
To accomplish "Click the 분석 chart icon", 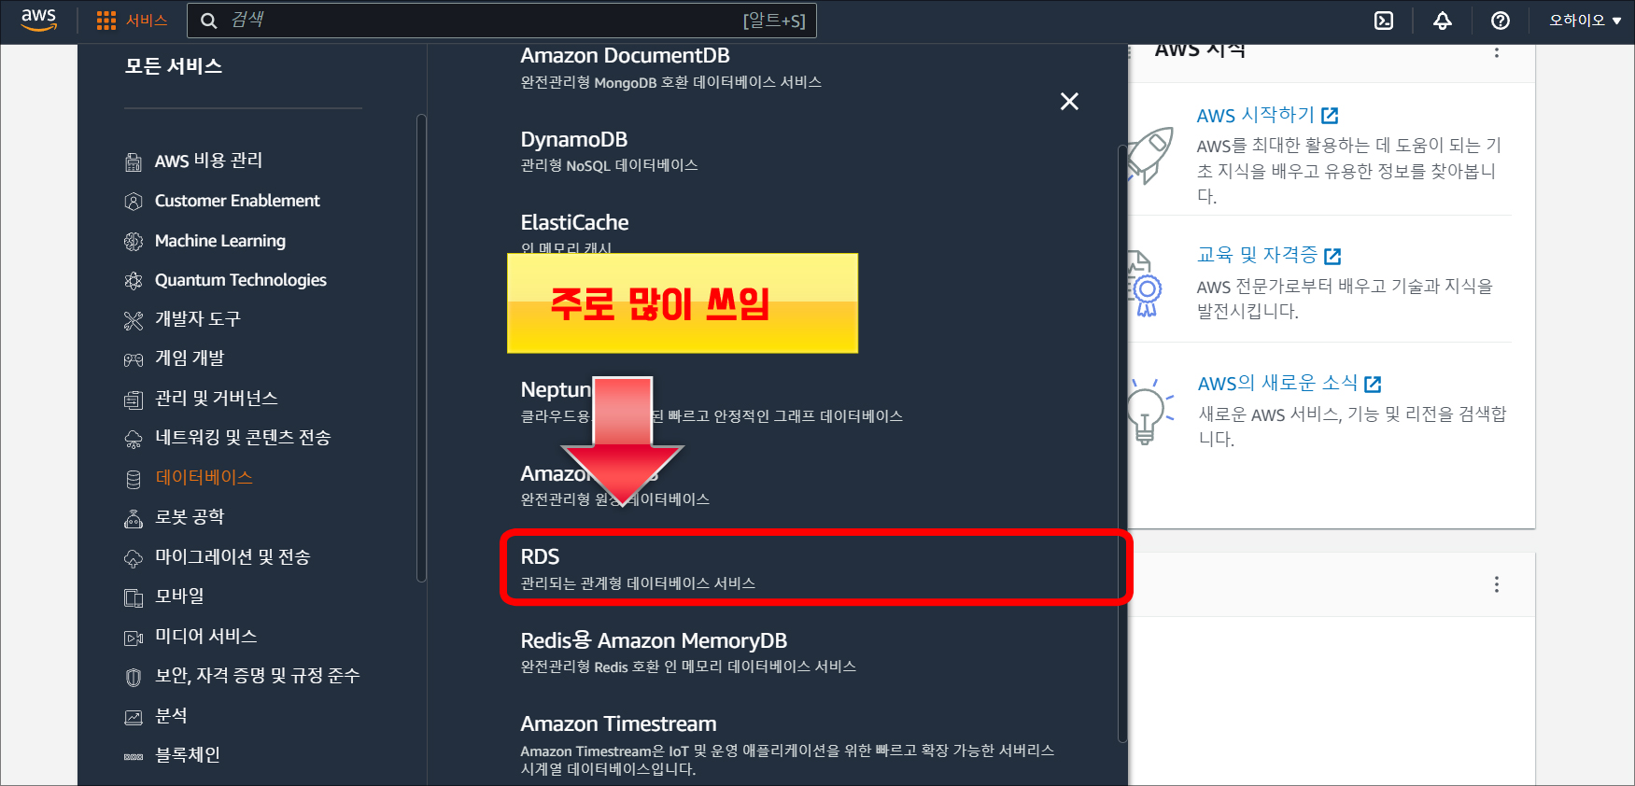I will coord(134,718).
